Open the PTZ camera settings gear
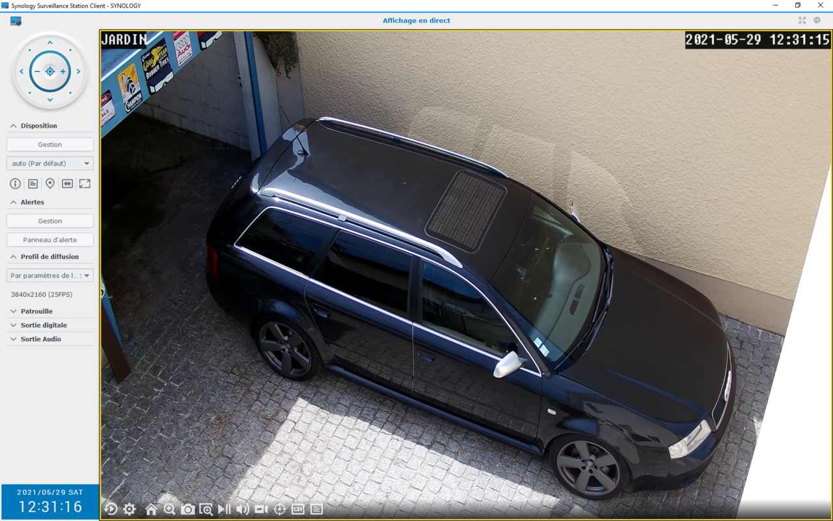This screenshot has height=521, width=833. click(130, 509)
